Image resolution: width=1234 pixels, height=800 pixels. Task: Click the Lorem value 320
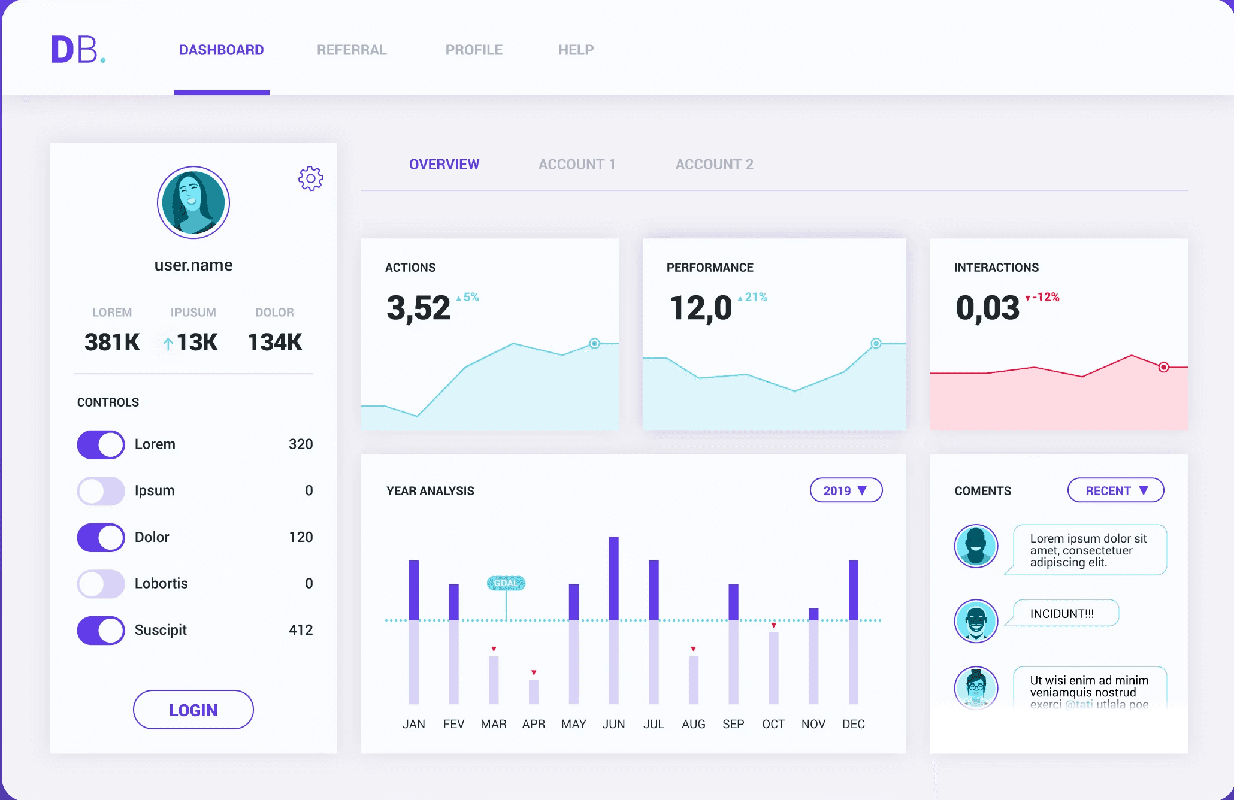coord(301,444)
